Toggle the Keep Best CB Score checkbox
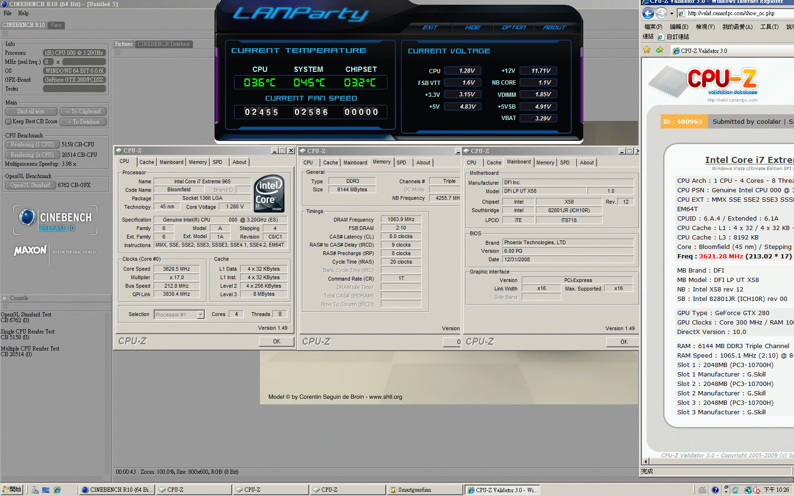The image size is (794, 496). coord(8,121)
